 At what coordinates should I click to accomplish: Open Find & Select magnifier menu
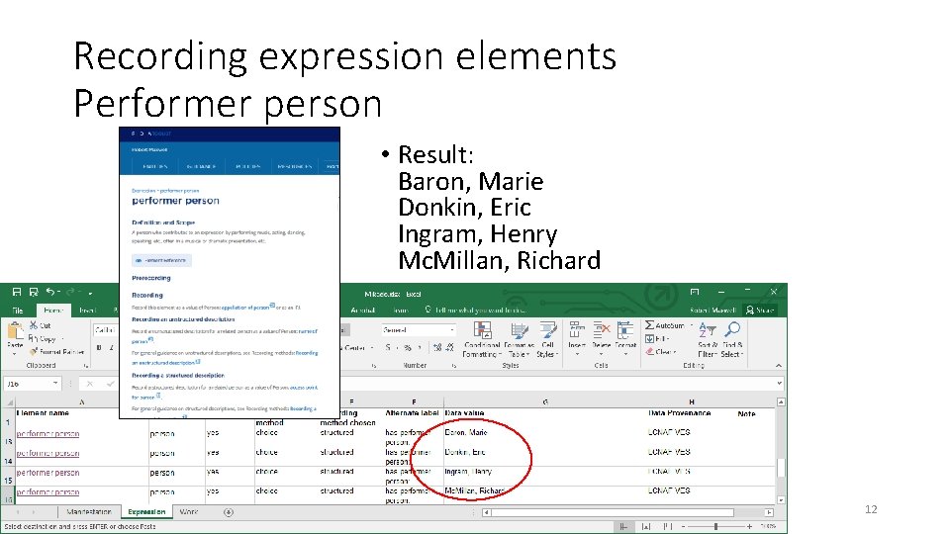tap(732, 339)
